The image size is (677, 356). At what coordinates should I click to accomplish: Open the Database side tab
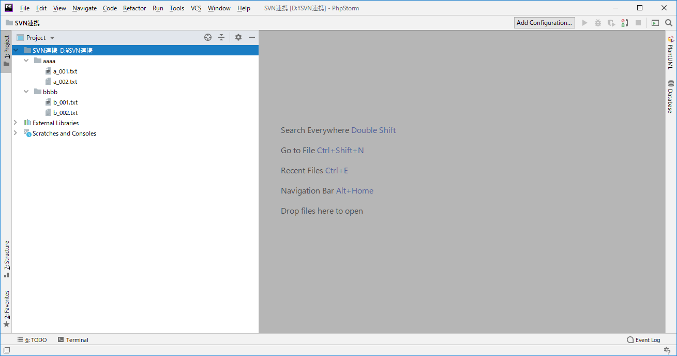click(670, 97)
